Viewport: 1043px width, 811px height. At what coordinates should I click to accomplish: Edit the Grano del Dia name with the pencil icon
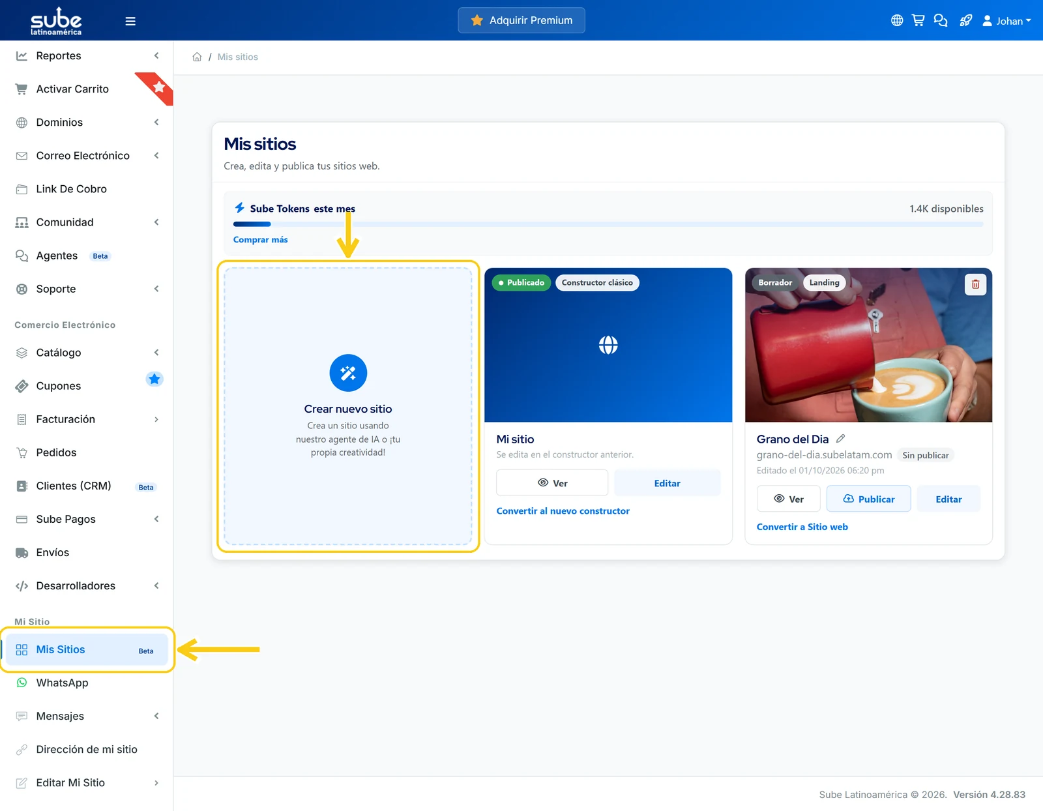(841, 439)
